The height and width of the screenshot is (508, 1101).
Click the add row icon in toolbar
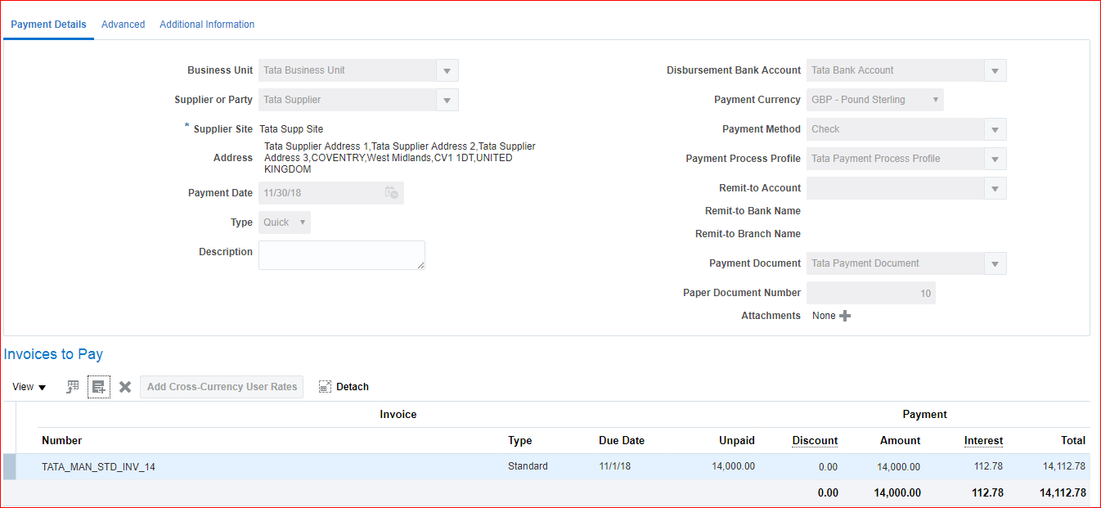coord(99,387)
